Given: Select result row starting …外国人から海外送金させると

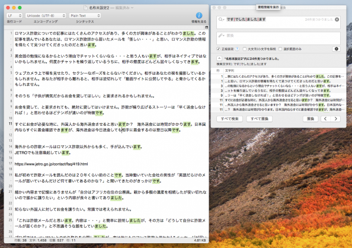Looking at the screenshot, I should [279, 105].
